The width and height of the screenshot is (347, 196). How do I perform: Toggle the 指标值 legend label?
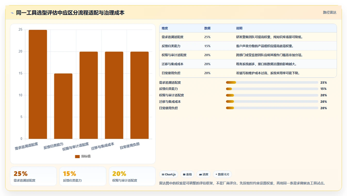[x=86, y=156]
